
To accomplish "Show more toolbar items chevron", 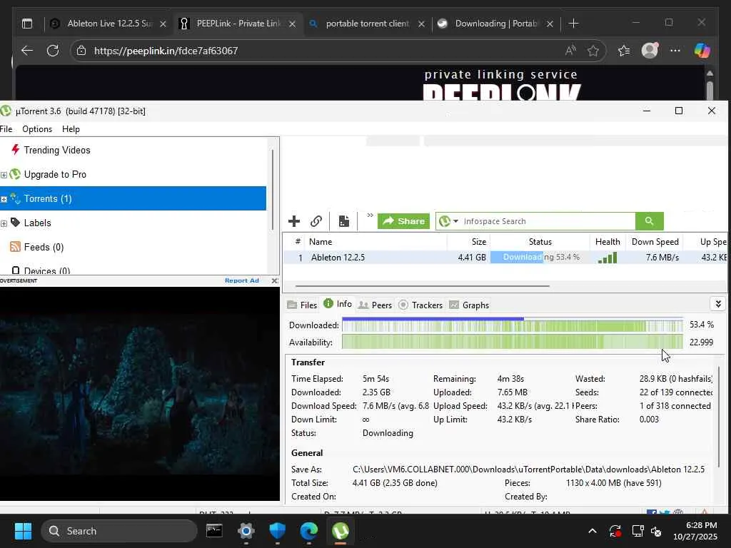I will (x=370, y=215).
